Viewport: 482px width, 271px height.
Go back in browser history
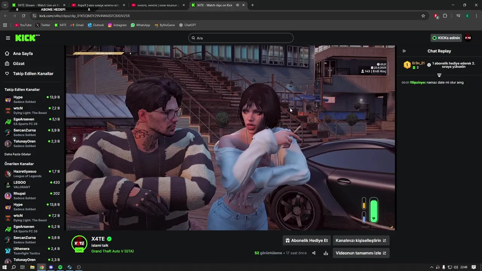coord(5,16)
